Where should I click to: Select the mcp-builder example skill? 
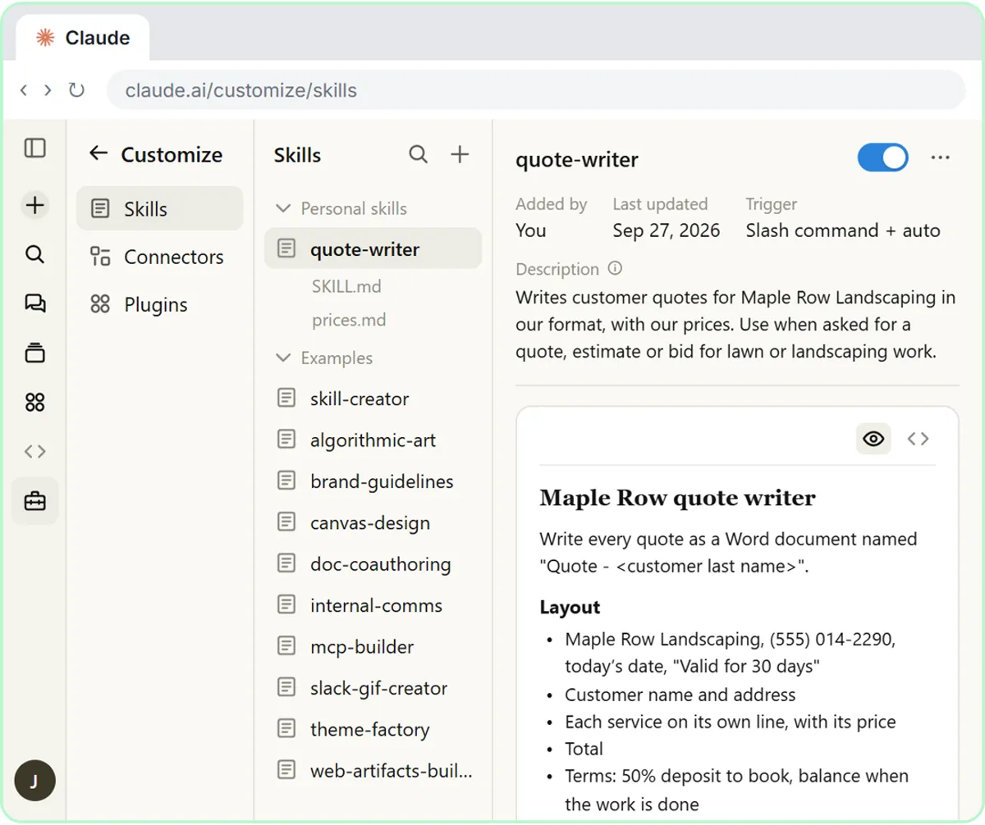373,646
